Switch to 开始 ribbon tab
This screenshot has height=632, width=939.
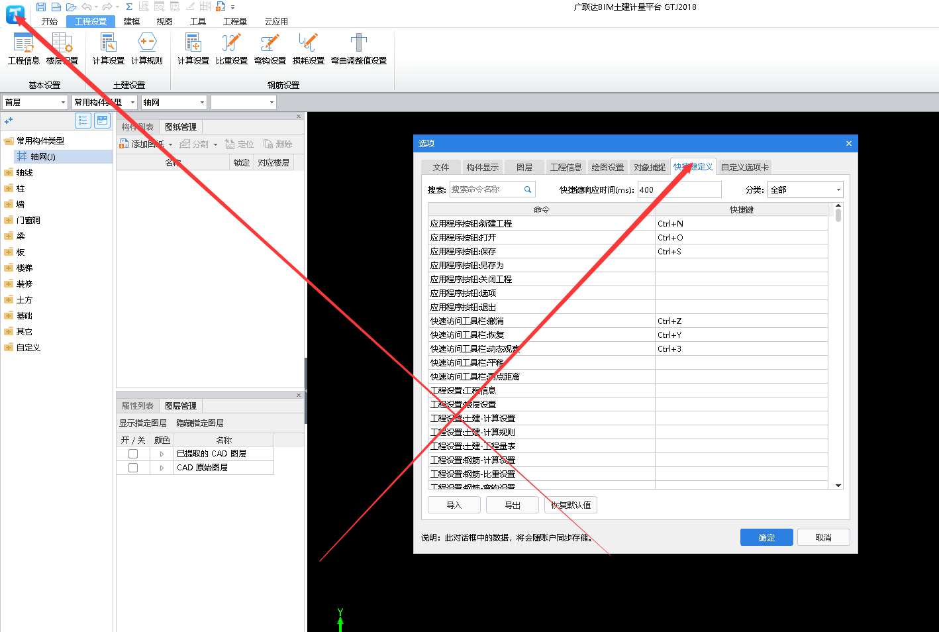pyautogui.click(x=50, y=21)
